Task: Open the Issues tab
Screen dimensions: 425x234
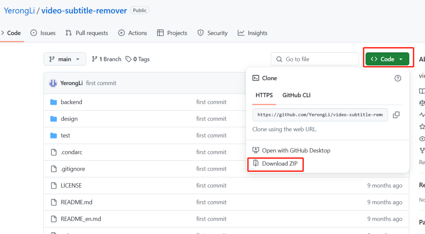Action: click(43, 33)
